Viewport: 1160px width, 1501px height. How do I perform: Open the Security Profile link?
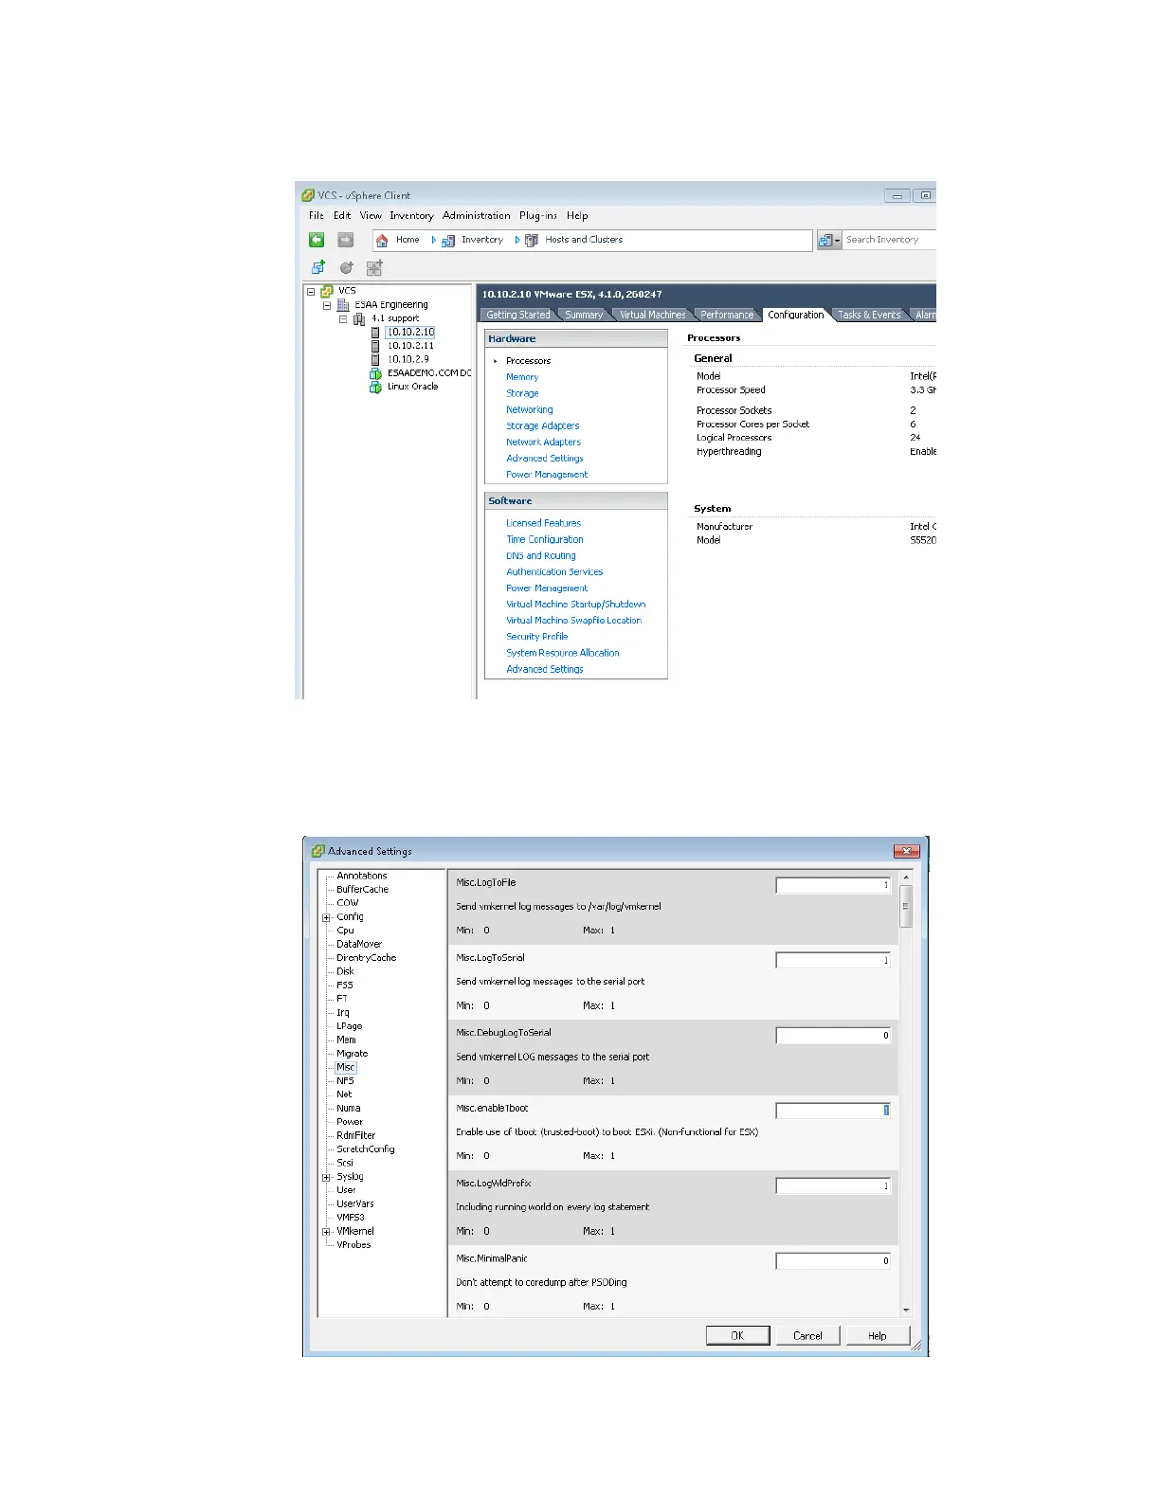537,637
